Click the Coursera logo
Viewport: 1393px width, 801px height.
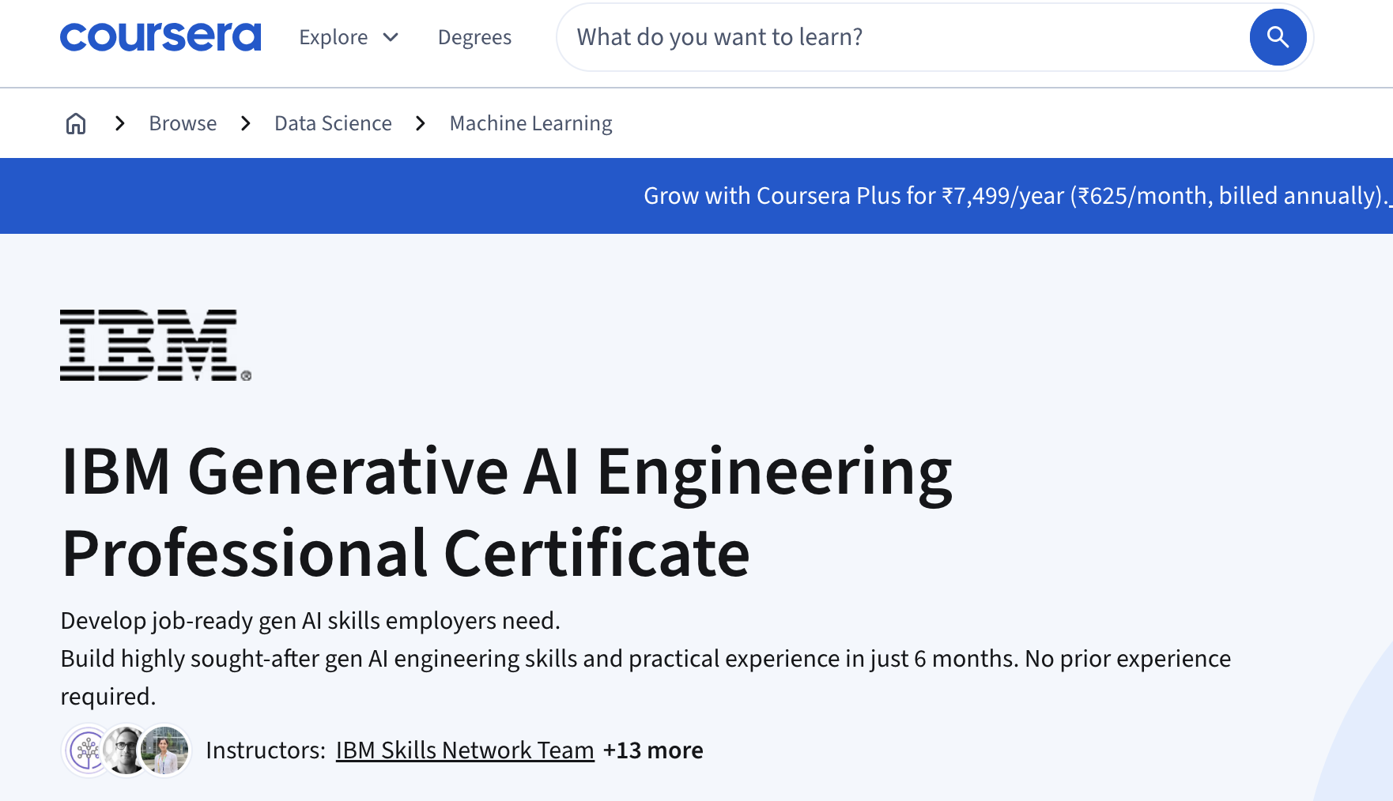pos(160,37)
